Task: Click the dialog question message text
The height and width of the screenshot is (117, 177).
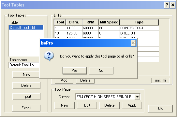Action: tap(97, 56)
